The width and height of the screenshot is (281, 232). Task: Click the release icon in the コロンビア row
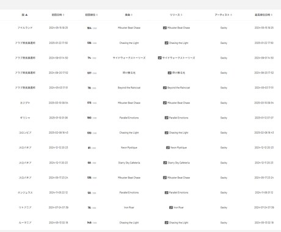[166, 132]
